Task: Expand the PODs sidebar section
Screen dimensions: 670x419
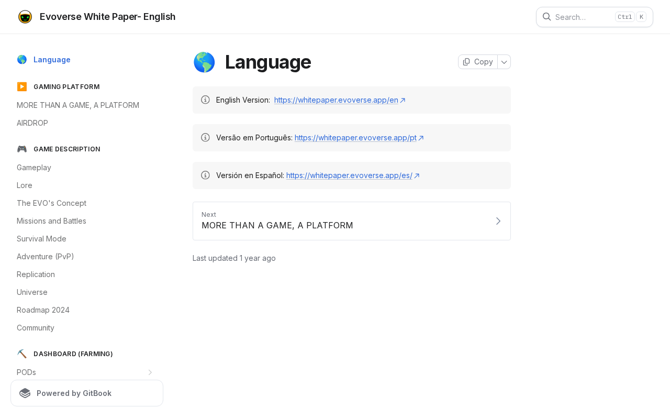Action: pyautogui.click(x=150, y=372)
